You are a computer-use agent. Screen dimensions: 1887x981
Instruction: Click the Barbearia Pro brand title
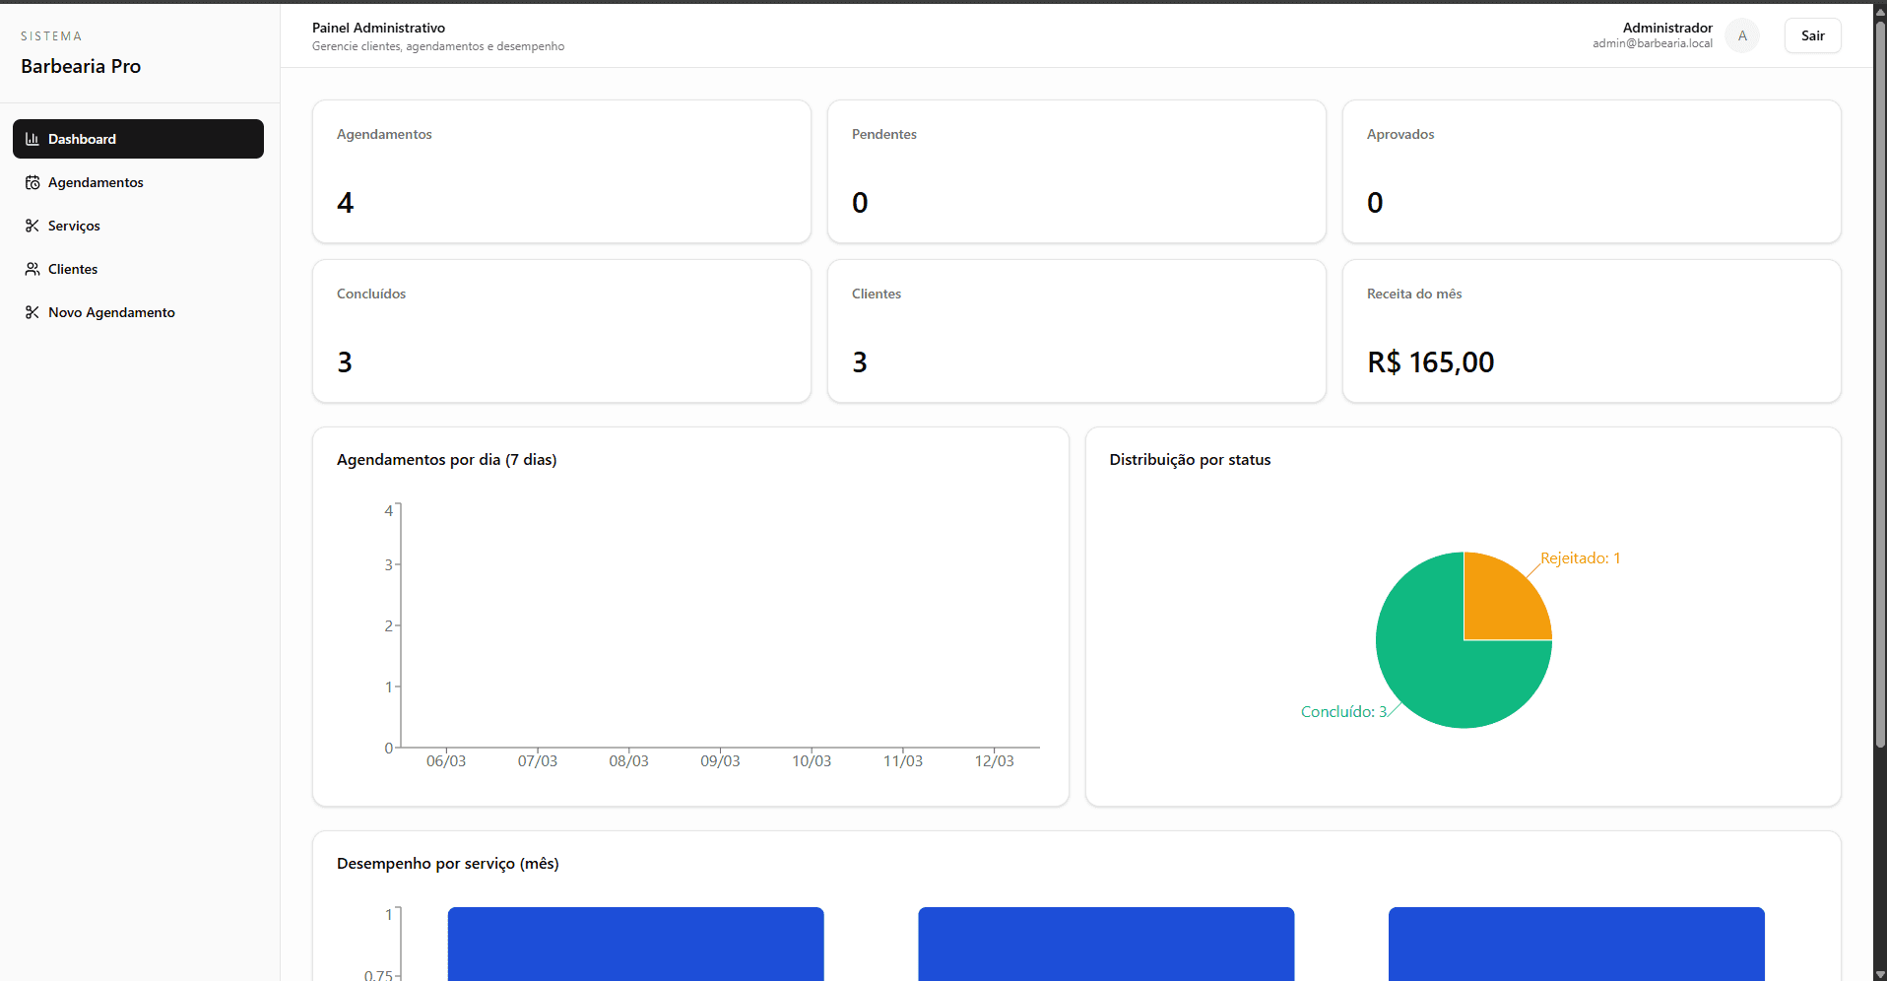[x=81, y=66]
